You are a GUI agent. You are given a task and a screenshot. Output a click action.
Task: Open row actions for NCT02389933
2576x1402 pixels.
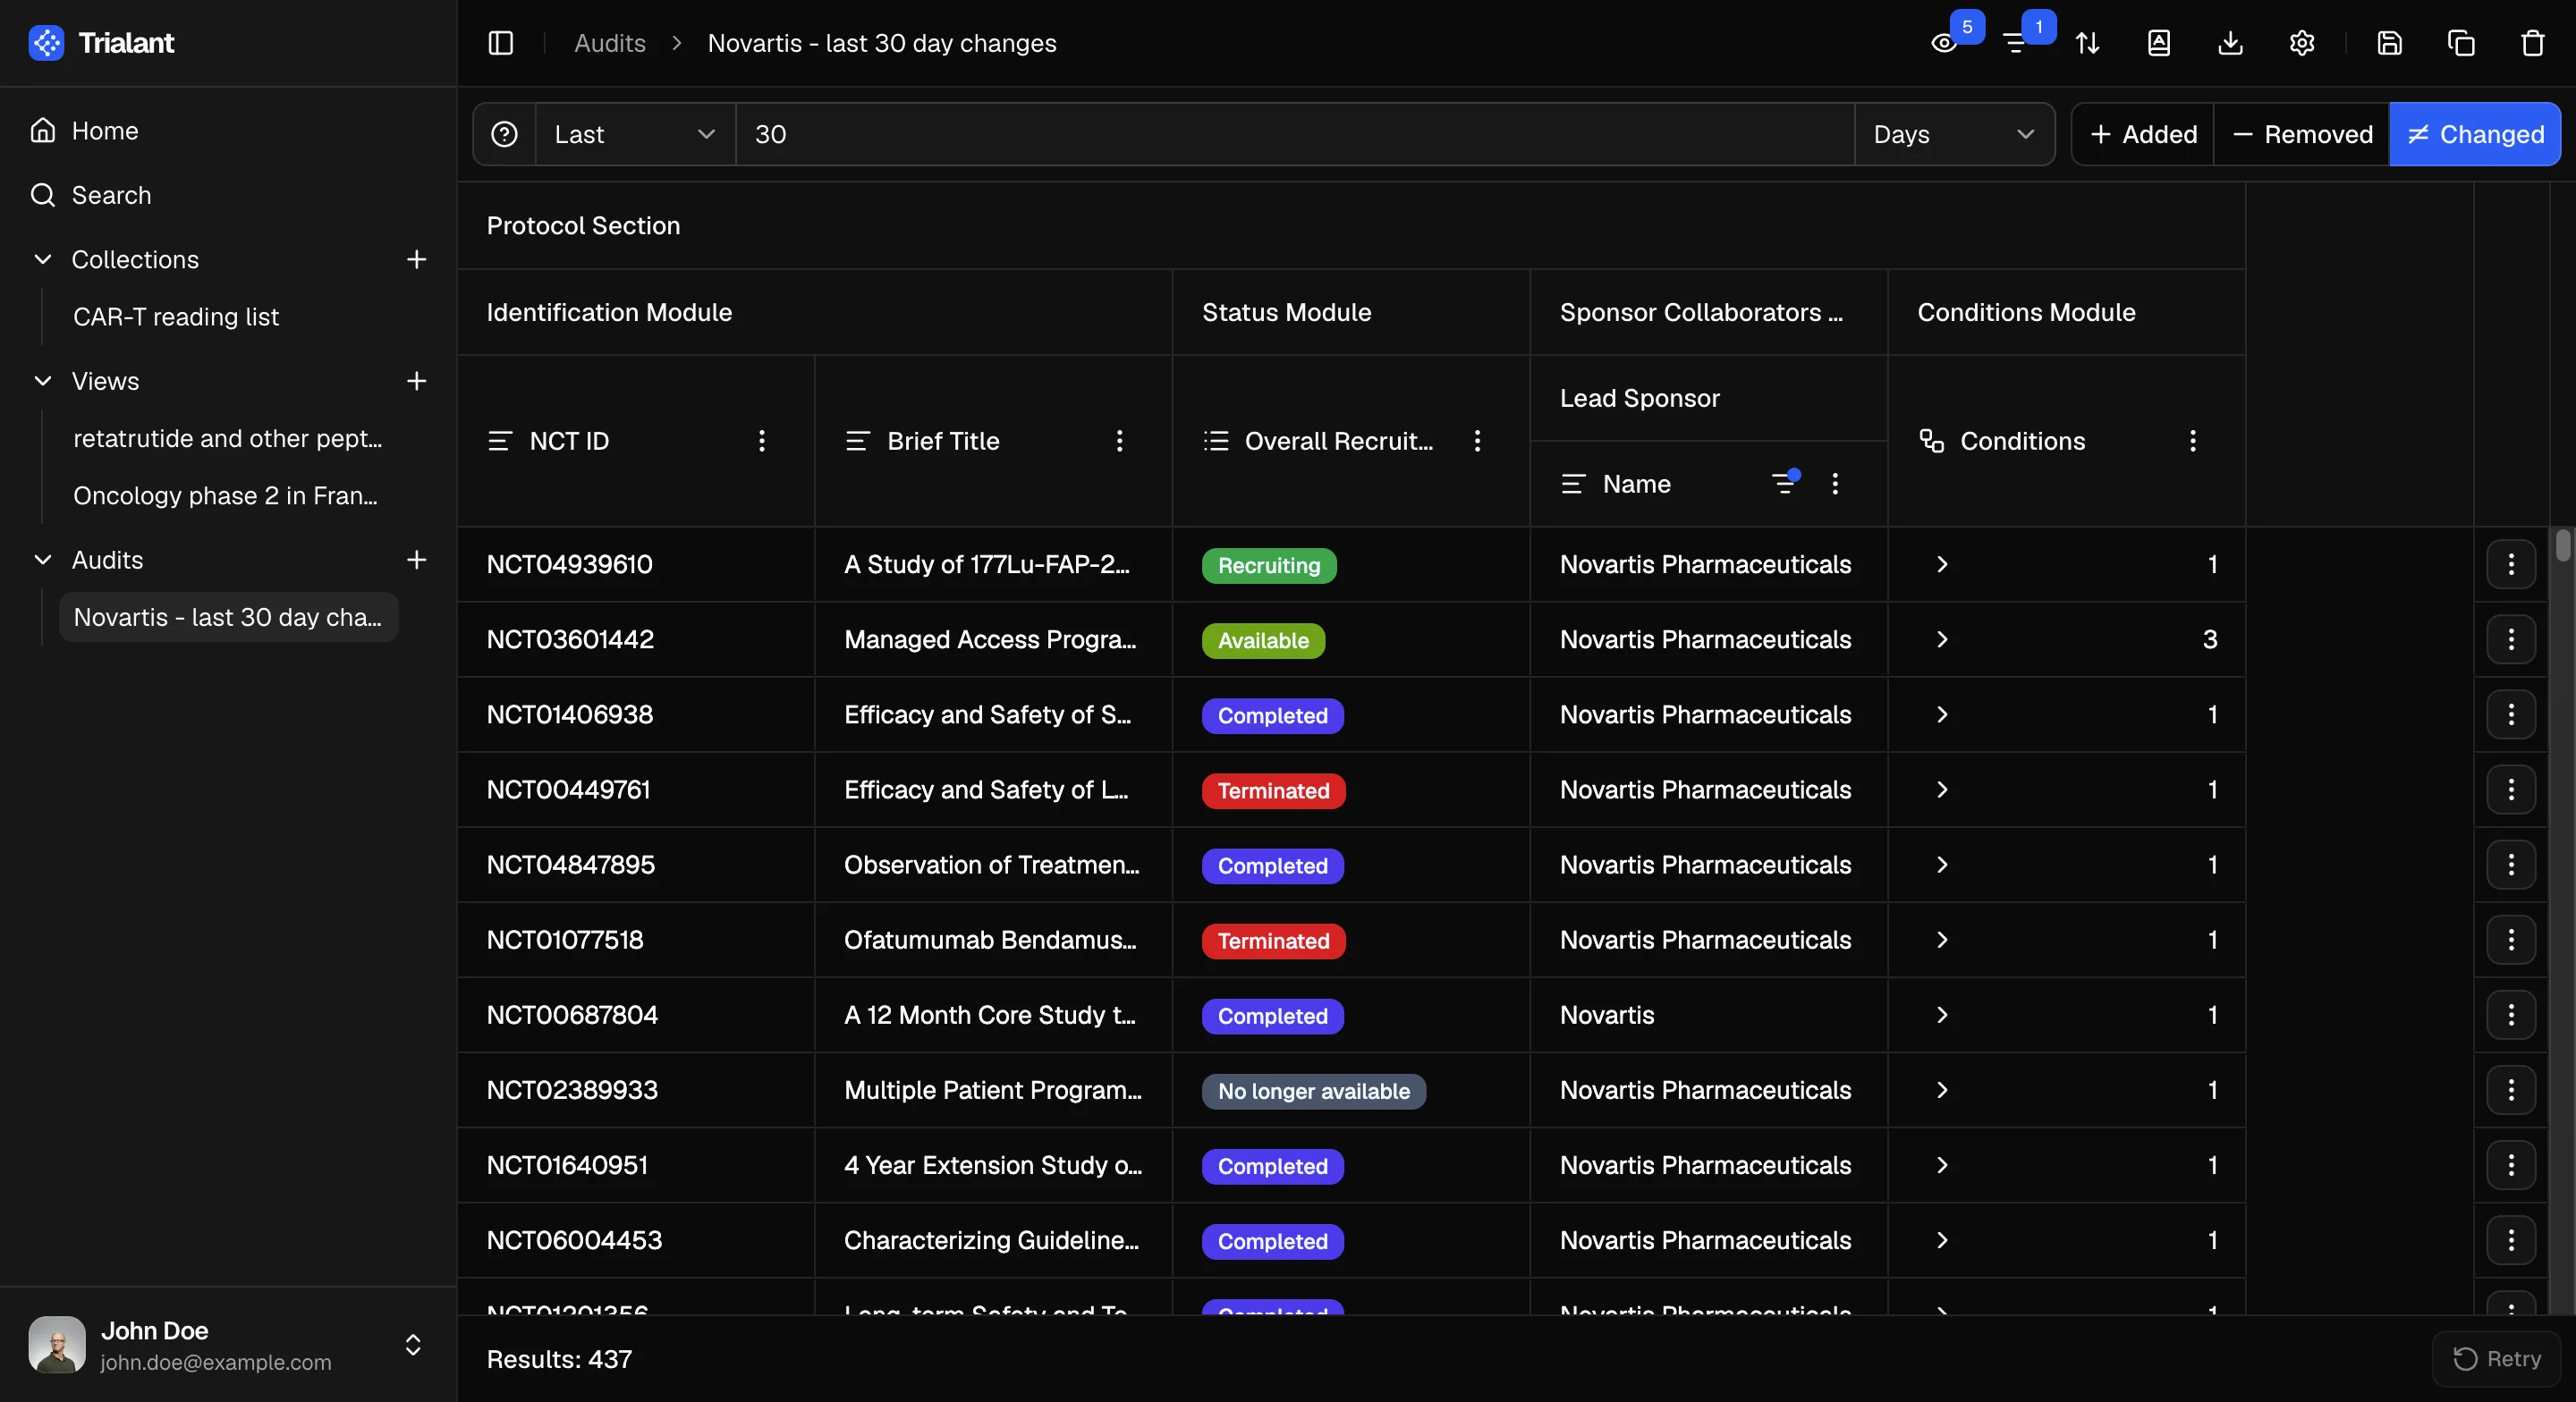[x=2511, y=1090]
